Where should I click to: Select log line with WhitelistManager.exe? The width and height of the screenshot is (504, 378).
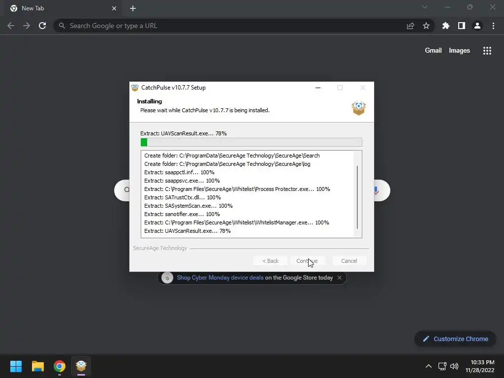point(237,222)
